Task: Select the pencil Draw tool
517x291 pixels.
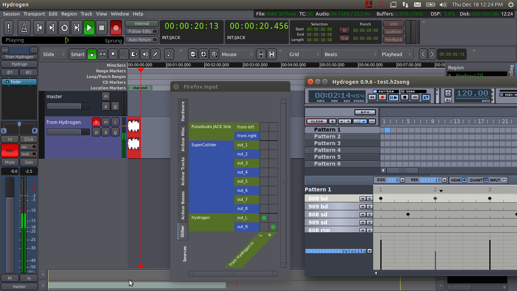Action: pos(156,54)
